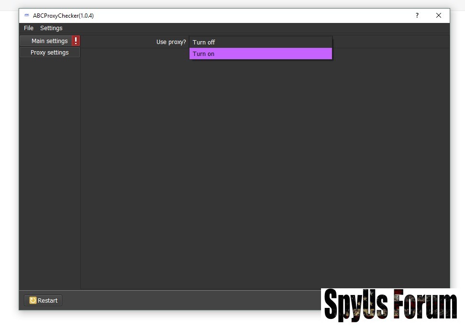
Task: Click the SpyUs Forum watermark logo
Action: coord(390,305)
